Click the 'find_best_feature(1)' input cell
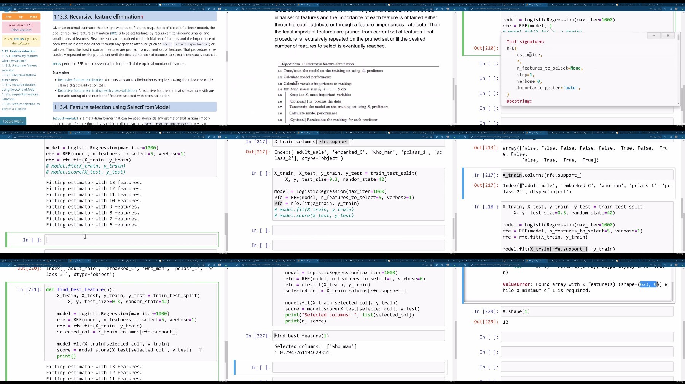Viewport: 685px width, 384px height. 359,336
